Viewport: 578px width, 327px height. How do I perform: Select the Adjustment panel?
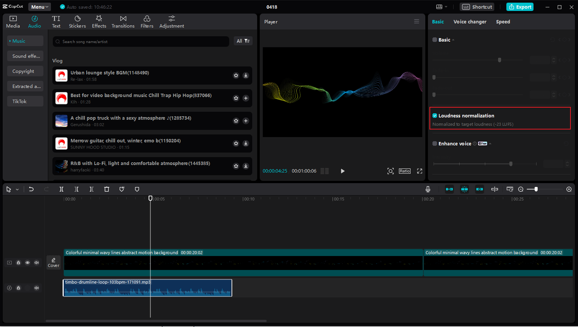tap(171, 21)
